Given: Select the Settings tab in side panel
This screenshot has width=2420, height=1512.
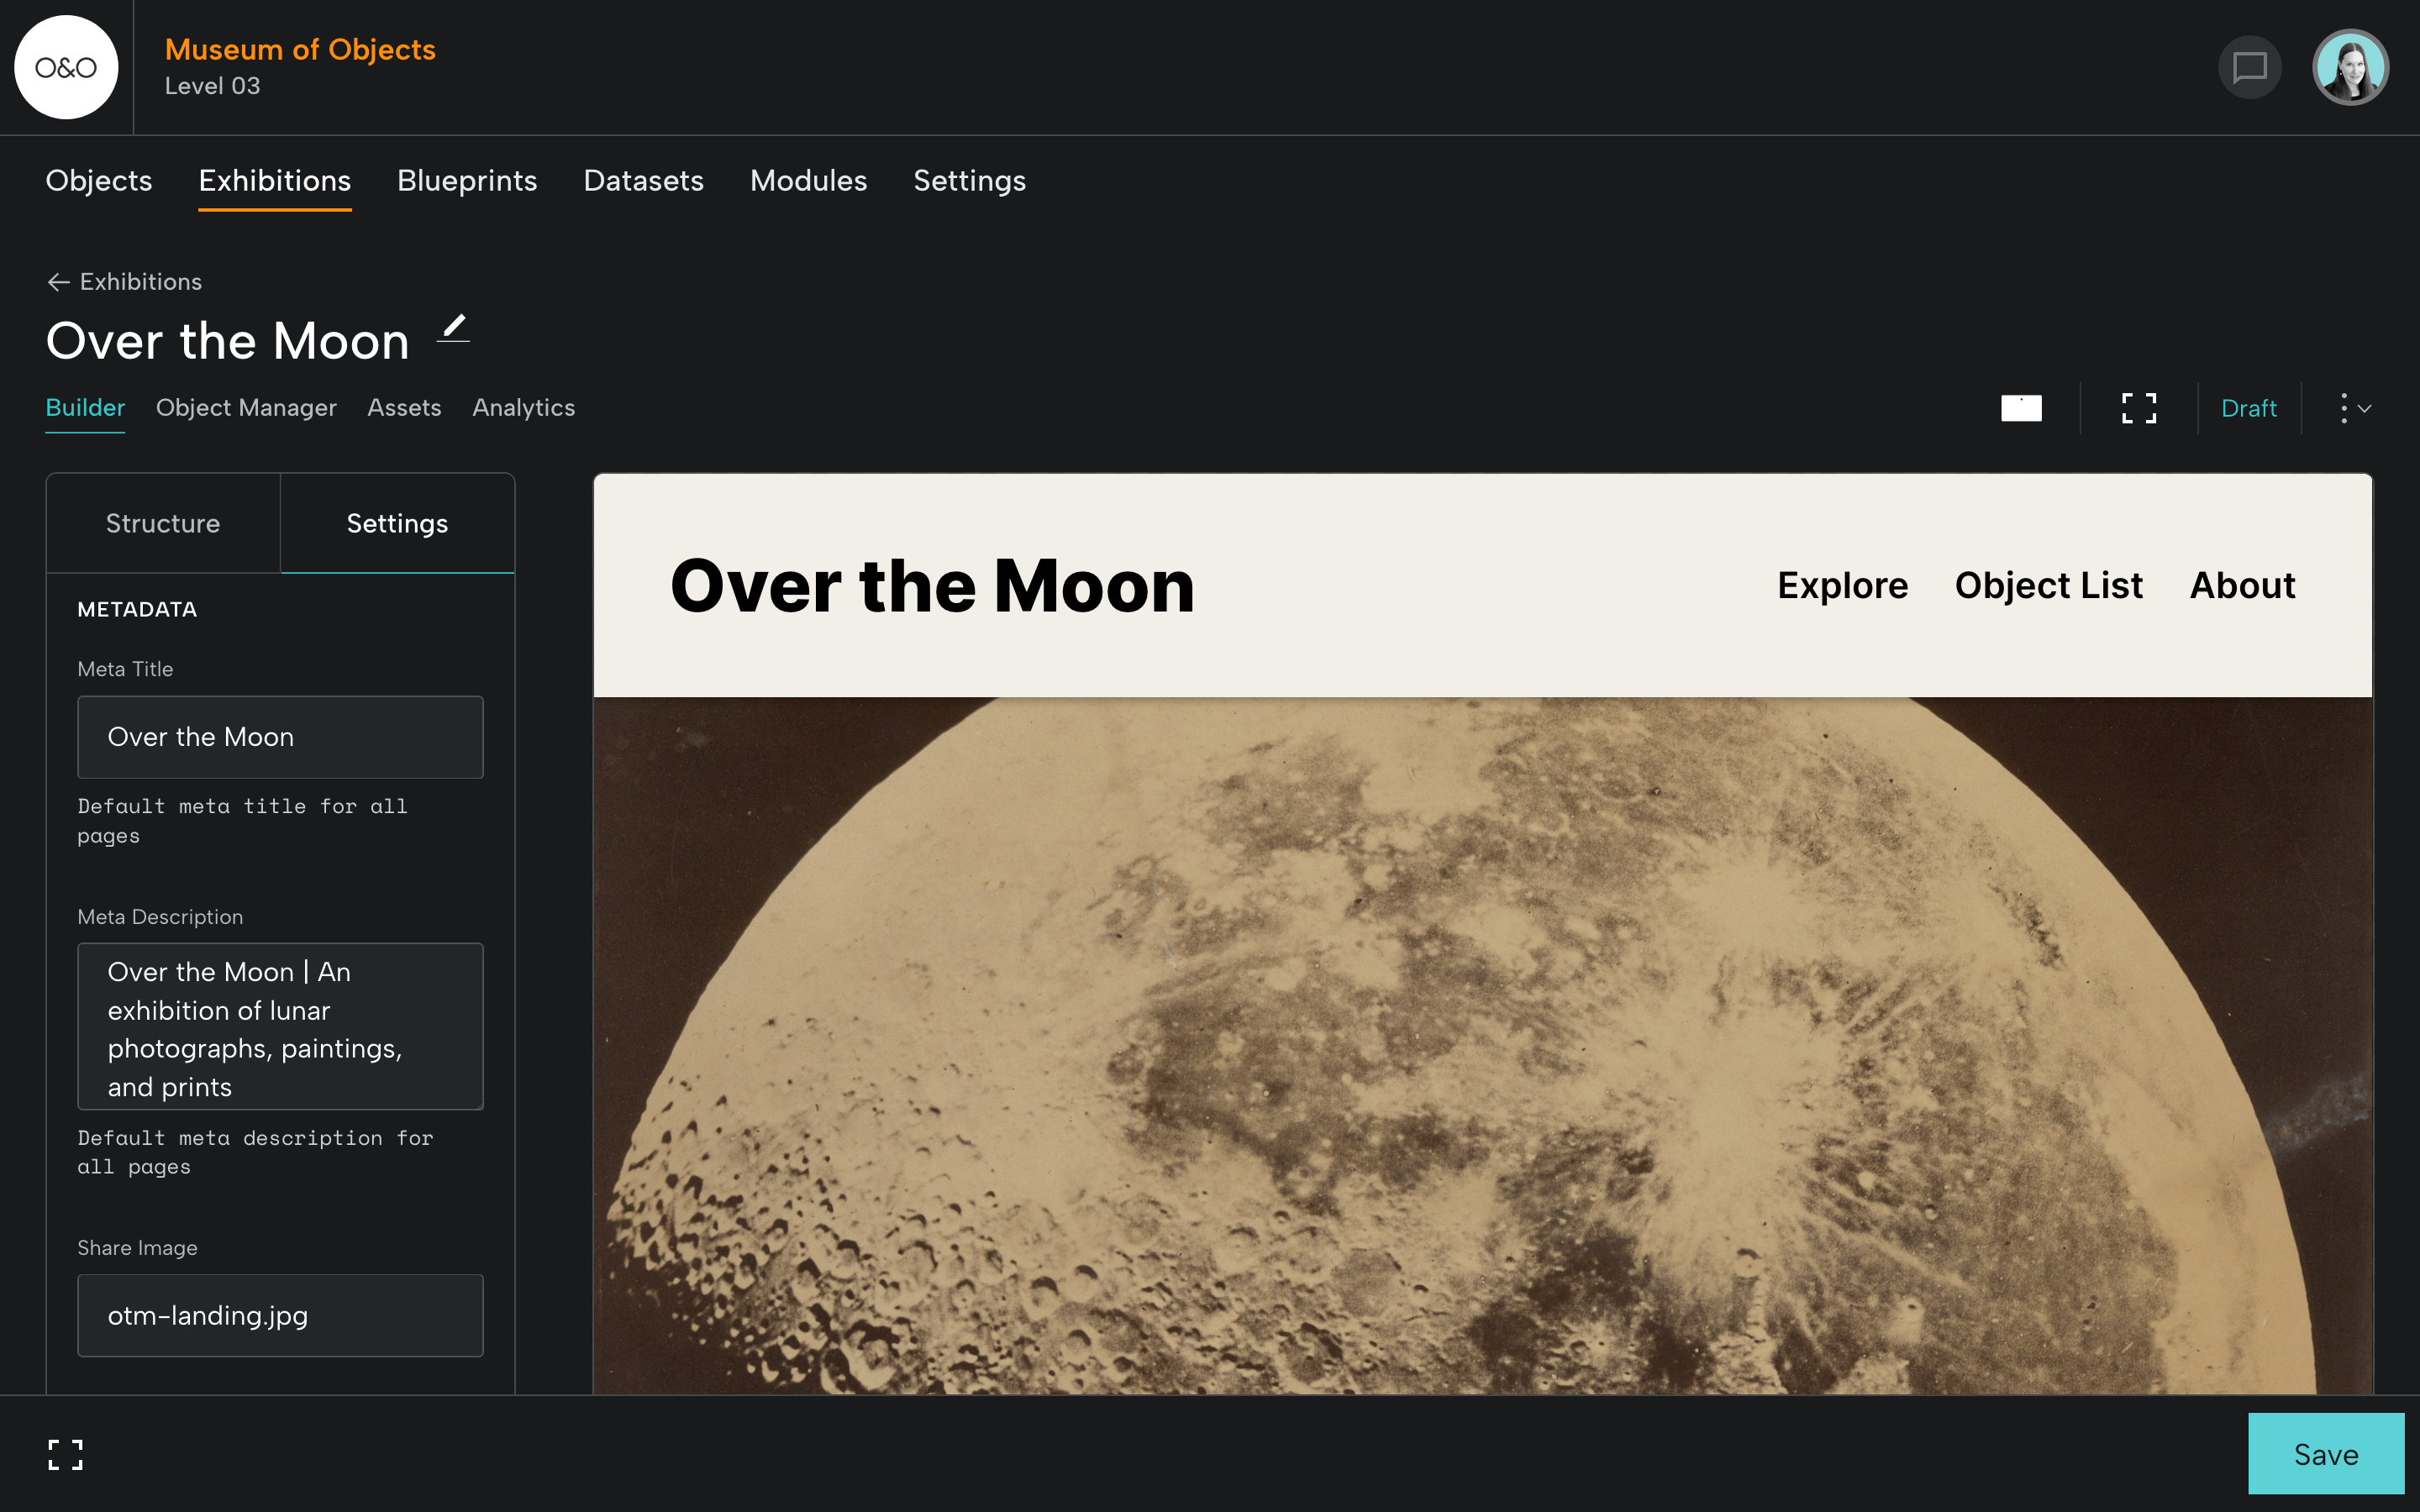Looking at the screenshot, I should click(x=398, y=523).
